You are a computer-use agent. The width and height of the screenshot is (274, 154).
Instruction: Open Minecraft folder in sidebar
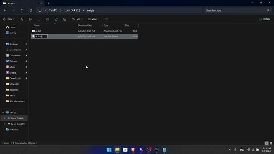[x=14, y=84]
